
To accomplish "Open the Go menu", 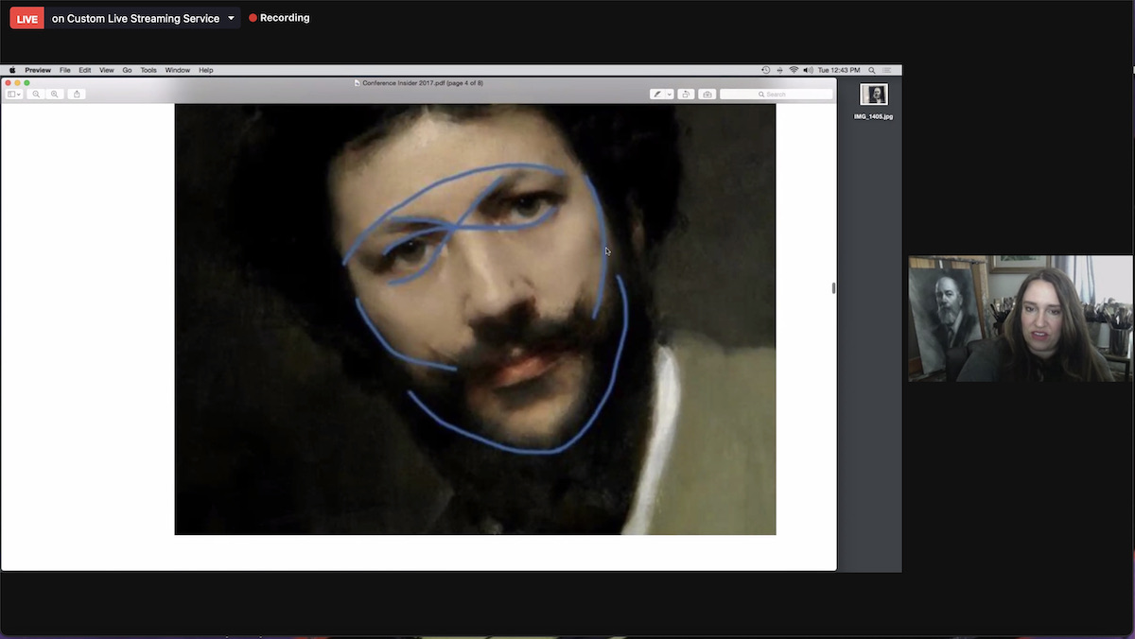I will coord(127,70).
